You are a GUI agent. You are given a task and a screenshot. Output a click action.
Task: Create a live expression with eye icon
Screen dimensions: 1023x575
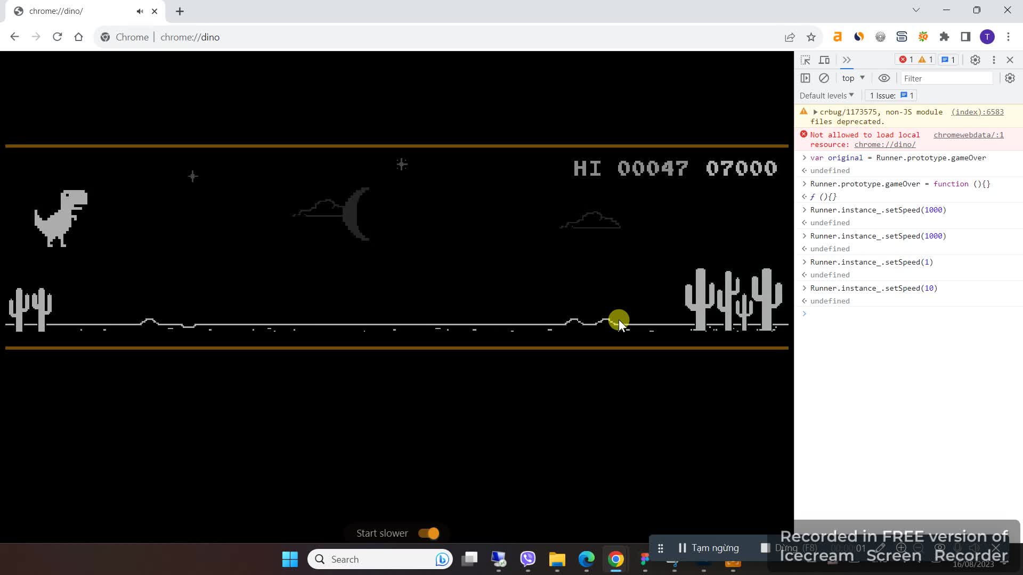point(884,78)
